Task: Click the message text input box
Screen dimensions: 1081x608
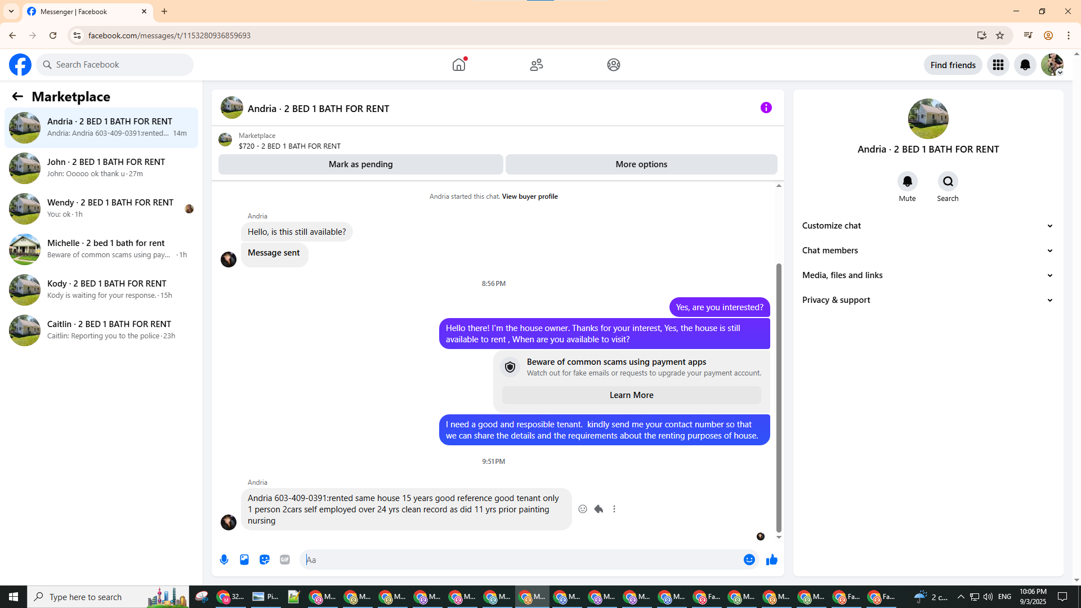Action: [x=522, y=560]
